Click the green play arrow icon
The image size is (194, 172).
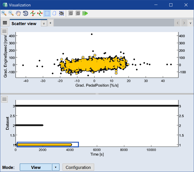85,13
